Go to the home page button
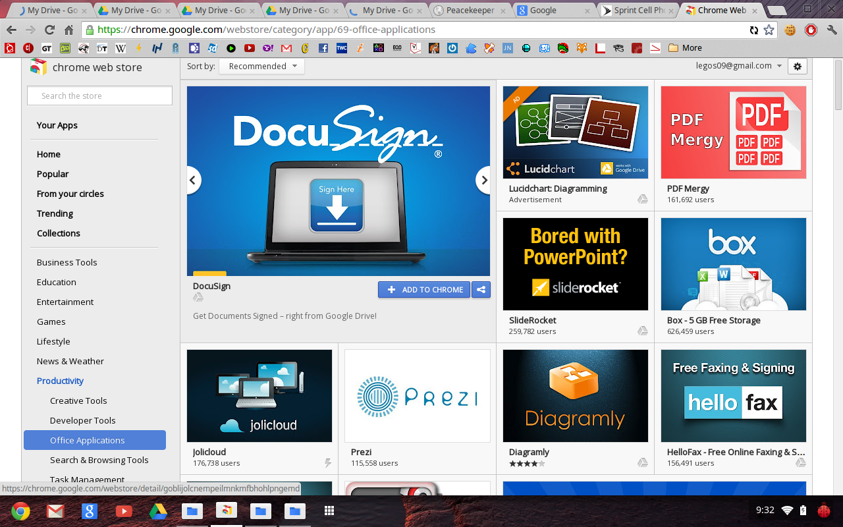The image size is (843, 527). 68,30
